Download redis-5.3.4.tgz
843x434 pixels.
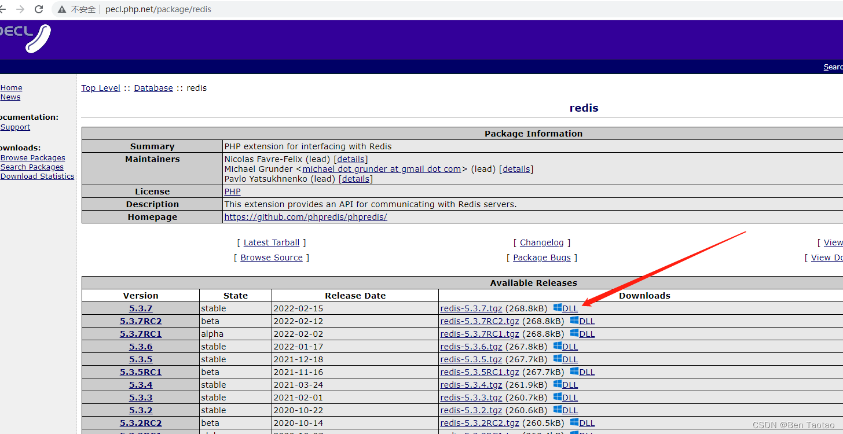(x=471, y=384)
